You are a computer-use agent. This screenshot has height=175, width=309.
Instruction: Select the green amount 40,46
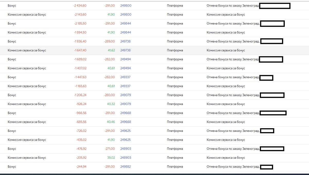111,122
